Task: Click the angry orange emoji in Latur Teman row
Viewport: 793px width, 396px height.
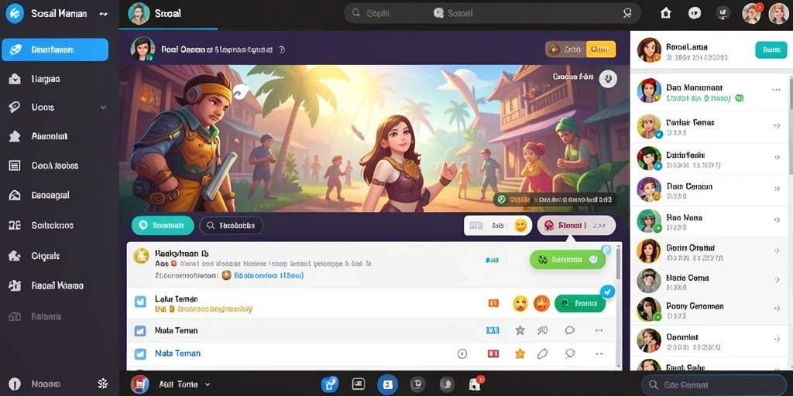Action: pyautogui.click(x=541, y=303)
